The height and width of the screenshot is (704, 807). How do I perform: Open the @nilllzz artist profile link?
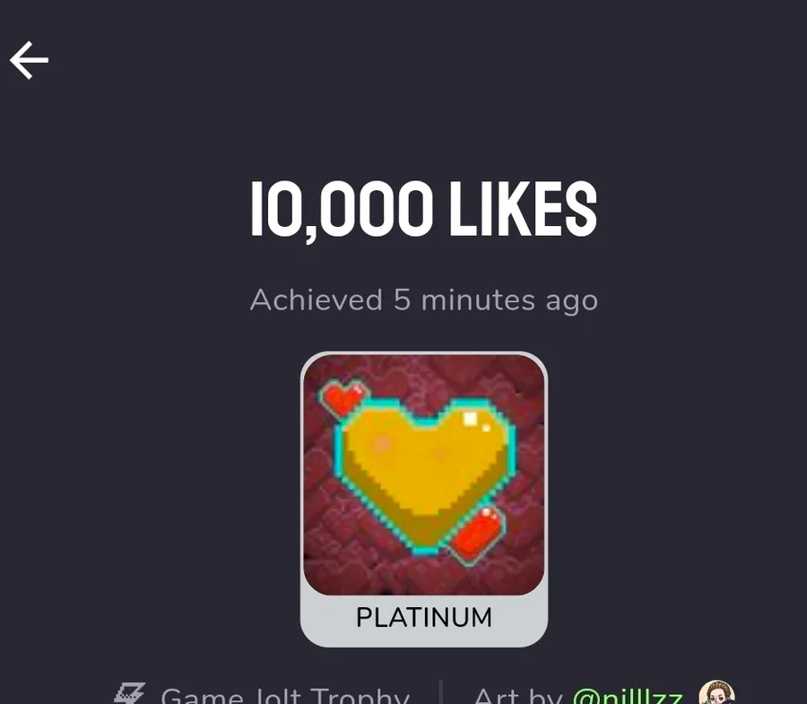(x=628, y=696)
